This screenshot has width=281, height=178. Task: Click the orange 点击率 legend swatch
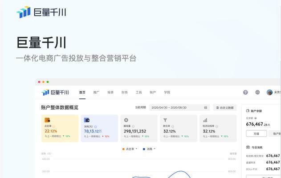(123, 149)
